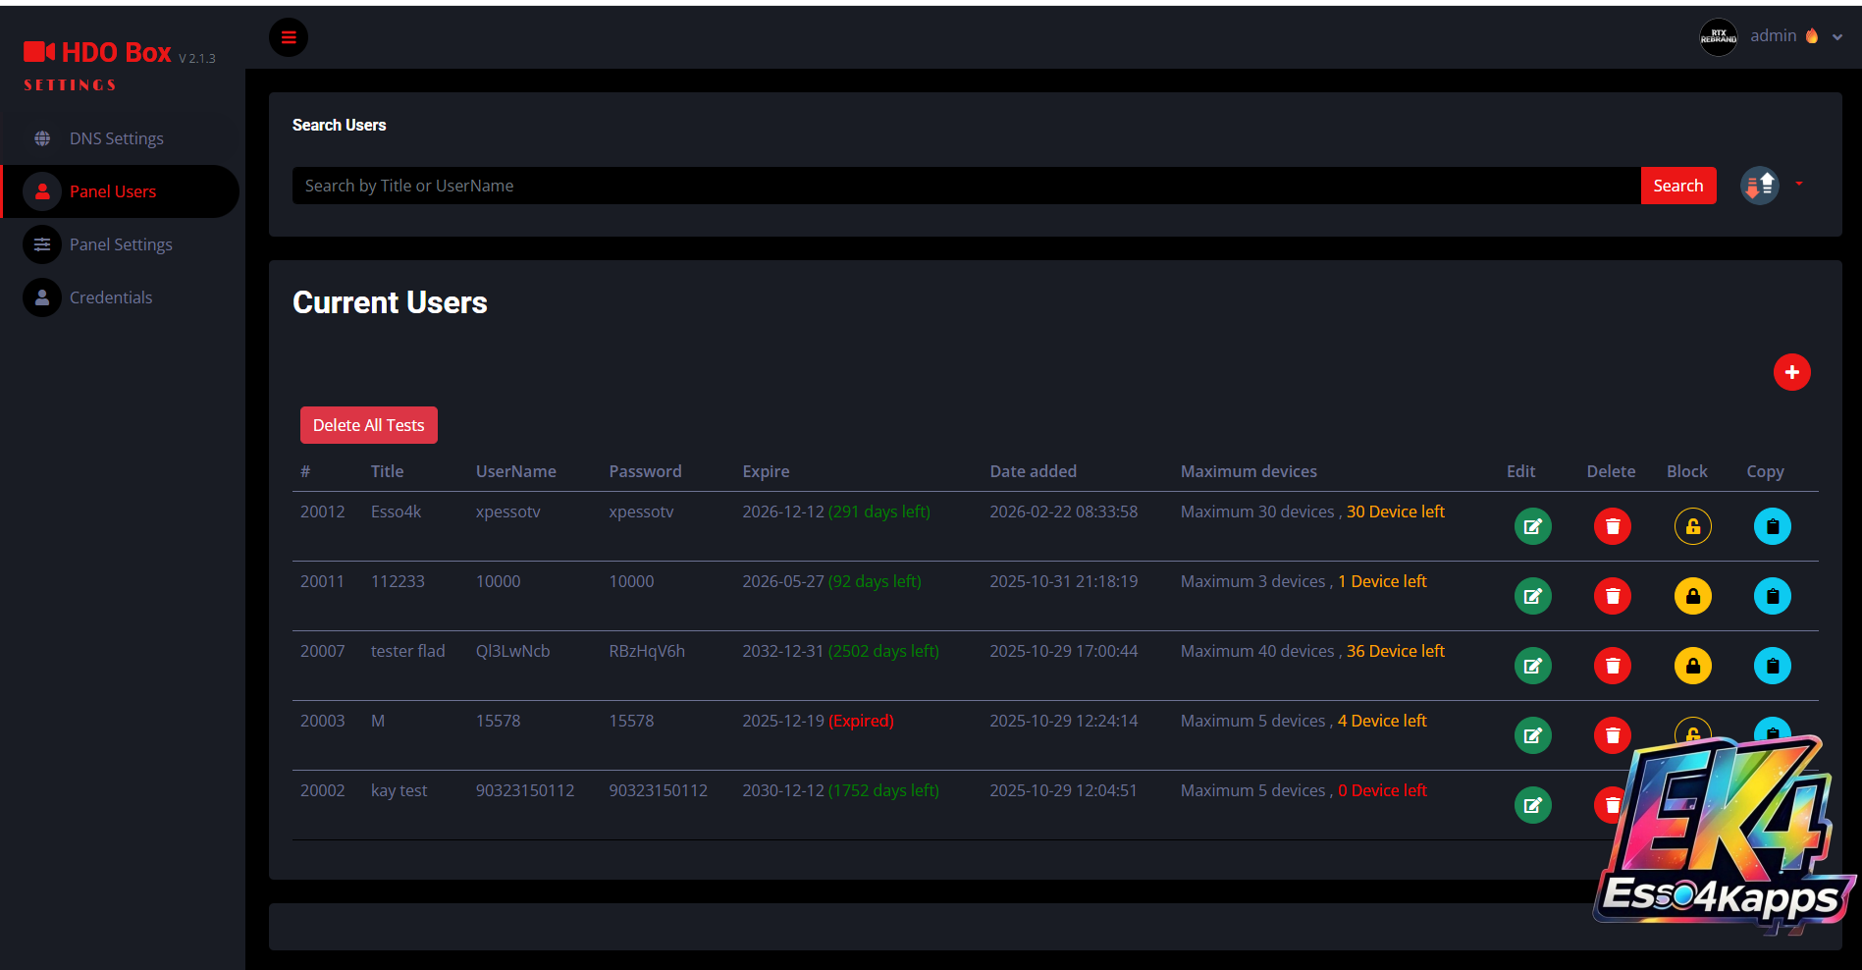Go to Panel Settings menu item

pos(120,244)
